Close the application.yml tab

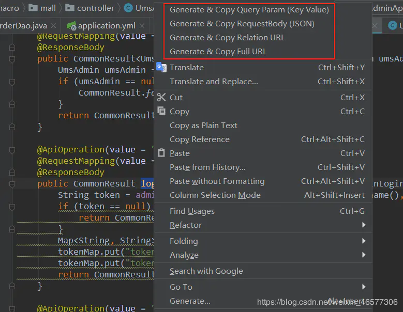tap(142, 26)
